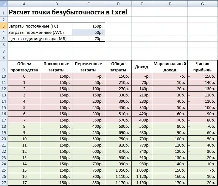Click total costs cell '1 110р.'

pos(118,176)
